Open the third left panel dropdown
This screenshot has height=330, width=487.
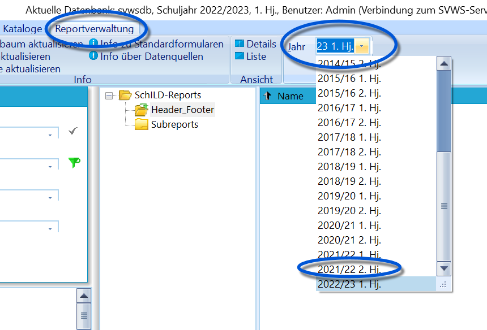coord(50,198)
